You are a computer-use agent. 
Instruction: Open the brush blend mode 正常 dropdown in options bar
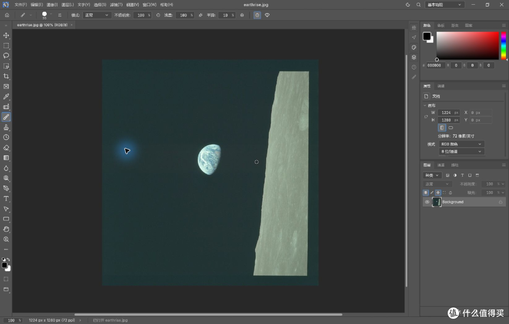coord(97,15)
